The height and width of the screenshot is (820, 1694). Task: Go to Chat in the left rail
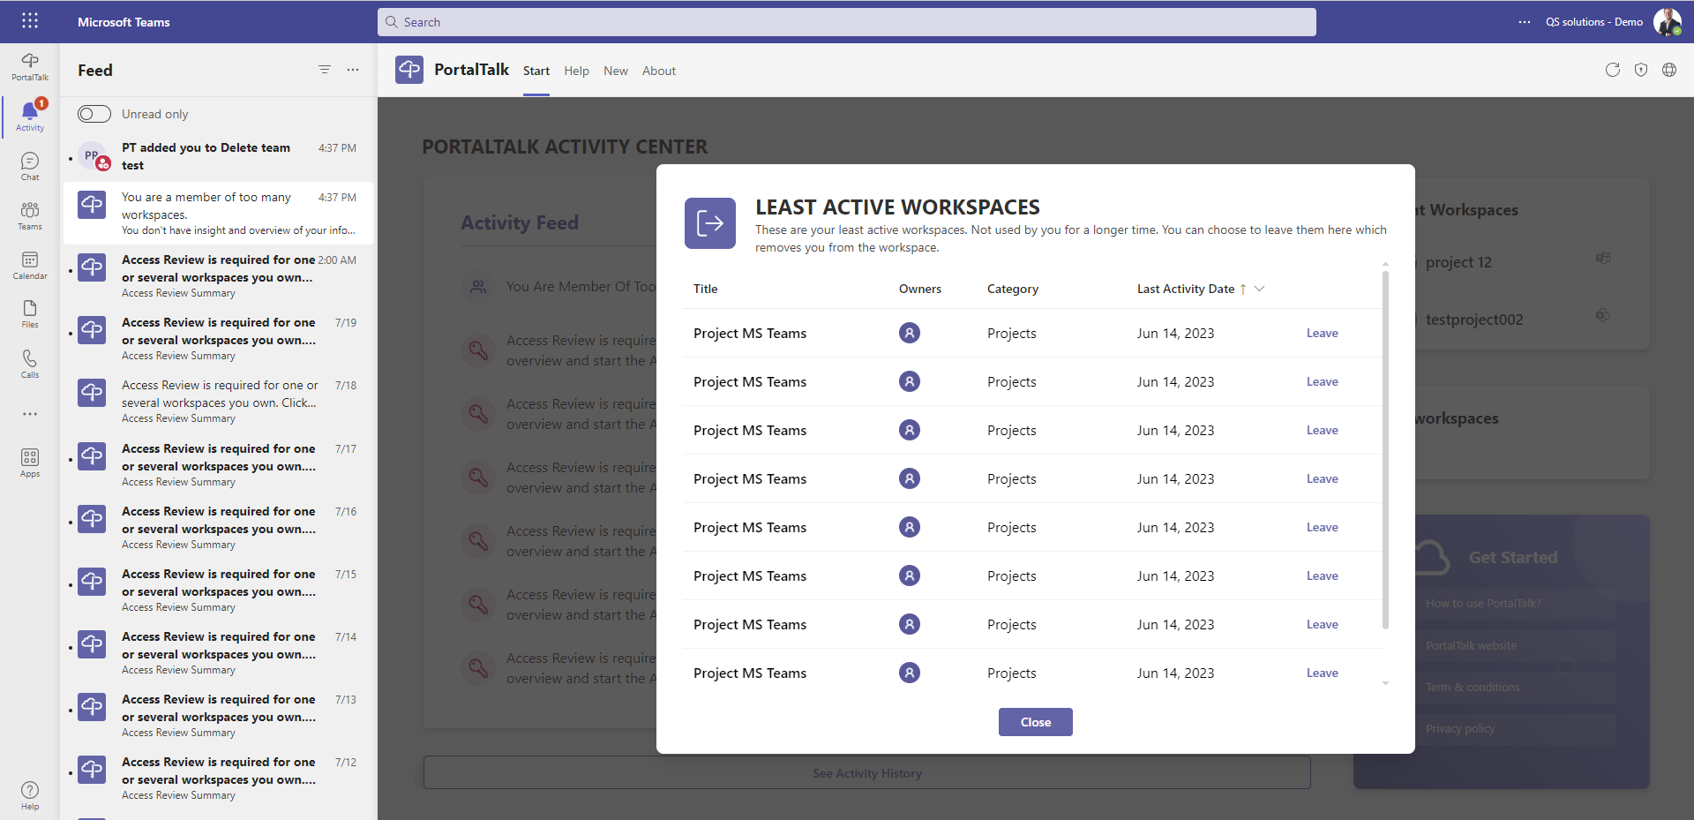pyautogui.click(x=30, y=166)
